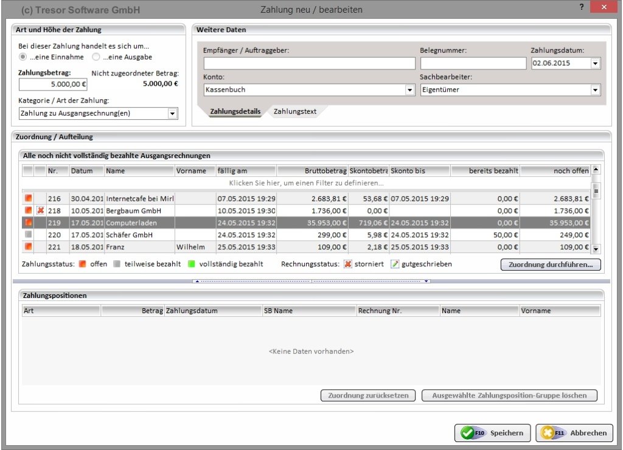Click the gray 'teilweise bezahlt' legend swatch

116,264
